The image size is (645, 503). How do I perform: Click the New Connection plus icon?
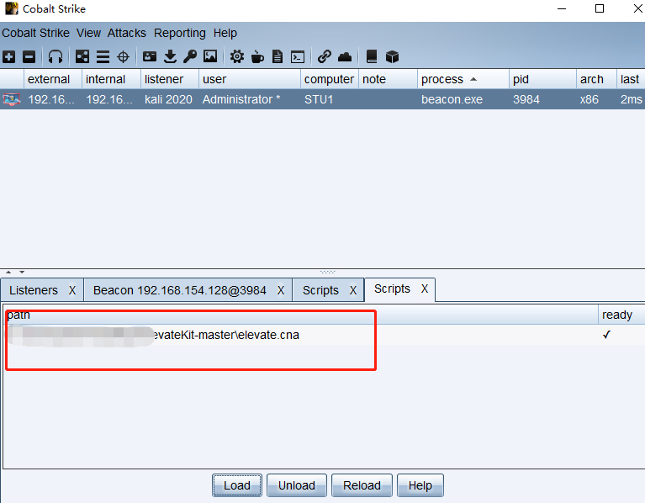(x=9, y=56)
